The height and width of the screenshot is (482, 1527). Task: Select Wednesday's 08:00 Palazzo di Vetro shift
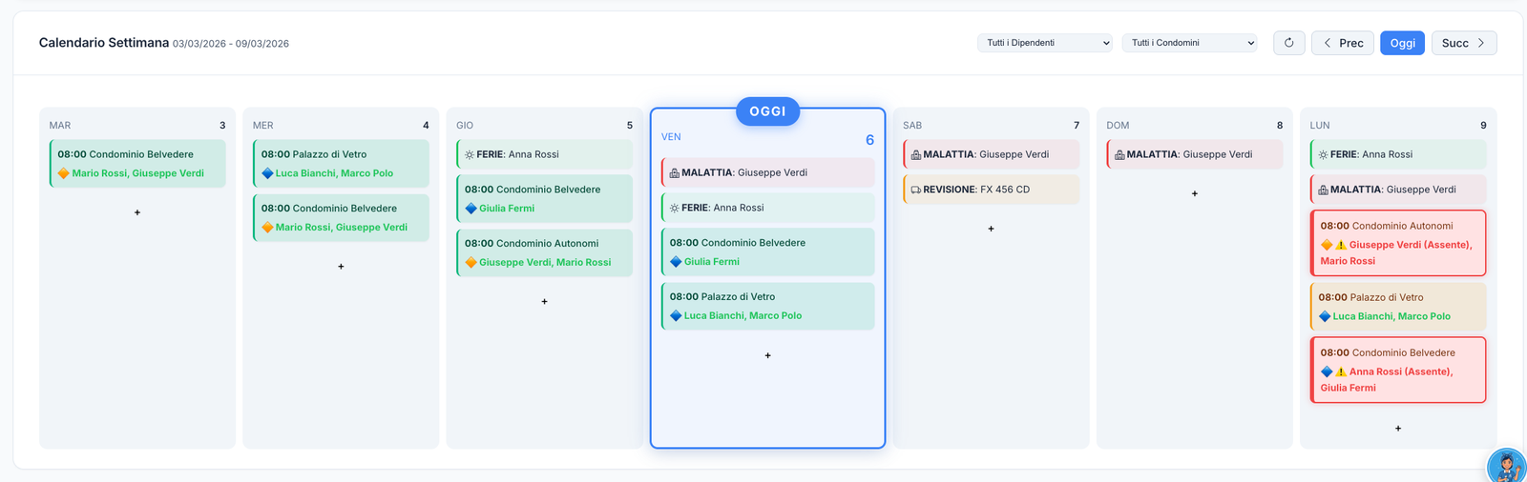pyautogui.click(x=342, y=164)
